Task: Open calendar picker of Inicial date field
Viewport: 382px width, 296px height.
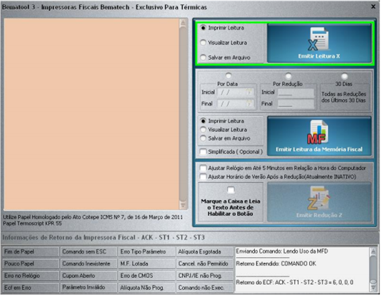Action: (x=249, y=93)
